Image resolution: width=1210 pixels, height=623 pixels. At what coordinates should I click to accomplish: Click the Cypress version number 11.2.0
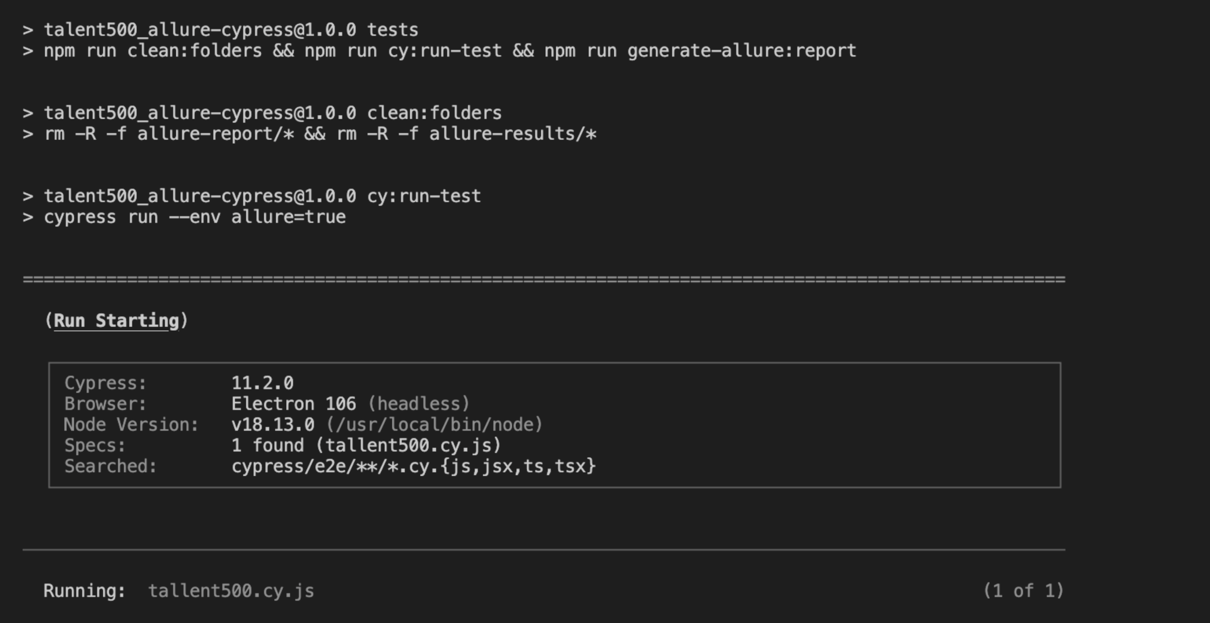[262, 383]
